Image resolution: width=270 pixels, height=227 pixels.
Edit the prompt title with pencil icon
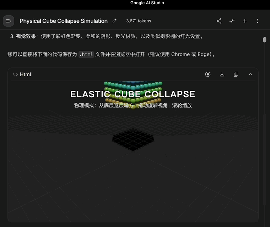click(114, 21)
